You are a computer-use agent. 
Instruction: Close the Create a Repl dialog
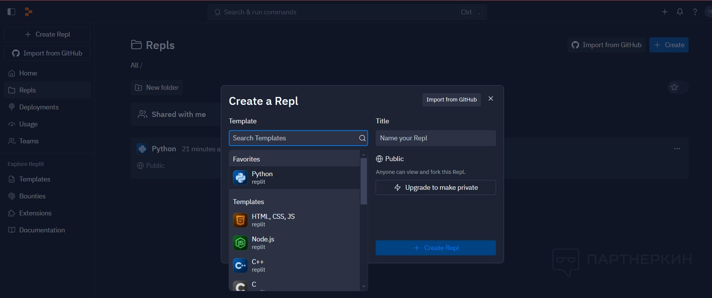(x=491, y=98)
